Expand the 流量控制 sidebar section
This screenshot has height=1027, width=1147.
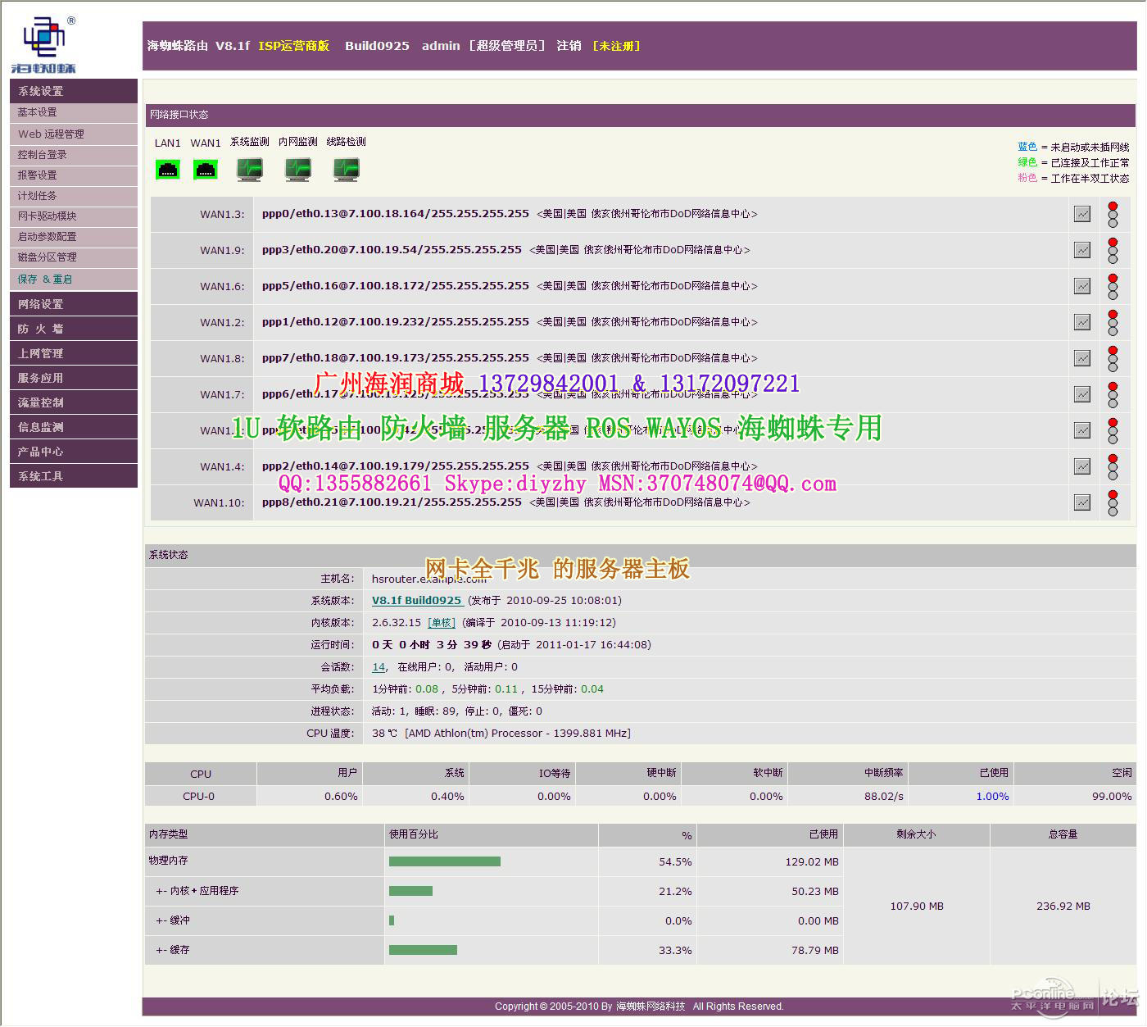click(74, 402)
